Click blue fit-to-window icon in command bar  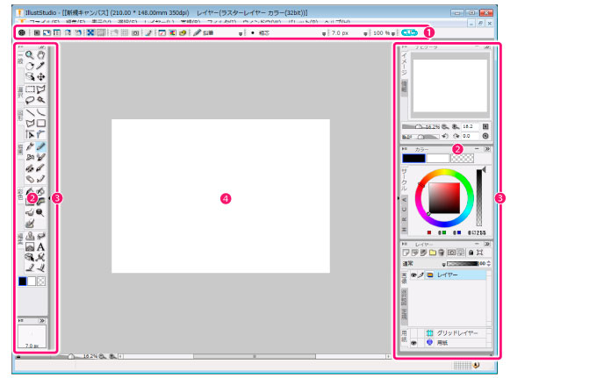90,32
